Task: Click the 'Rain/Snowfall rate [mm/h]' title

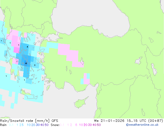Action: (25, 121)
